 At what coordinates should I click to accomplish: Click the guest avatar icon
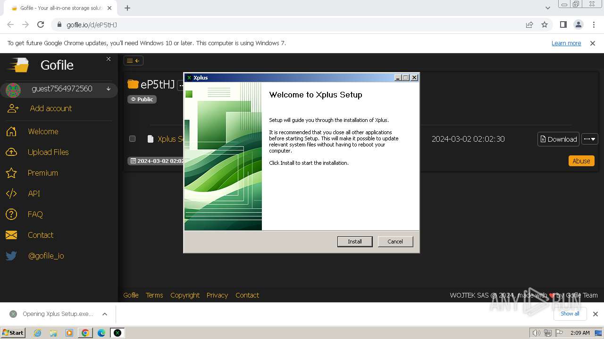click(x=13, y=89)
